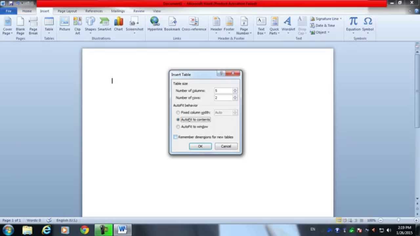This screenshot has height=236, width=420.
Task: Open the Header menu
Action: coord(216,26)
